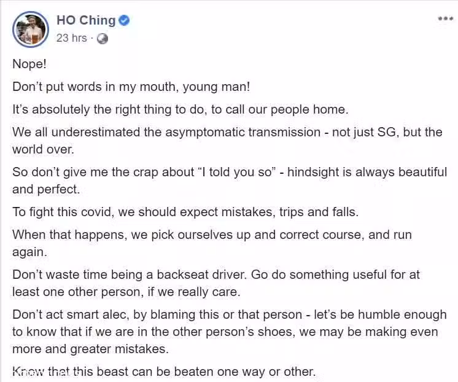Select the "call our people home" paragraph
The width and height of the screenshot is (458, 382).
[180, 109]
